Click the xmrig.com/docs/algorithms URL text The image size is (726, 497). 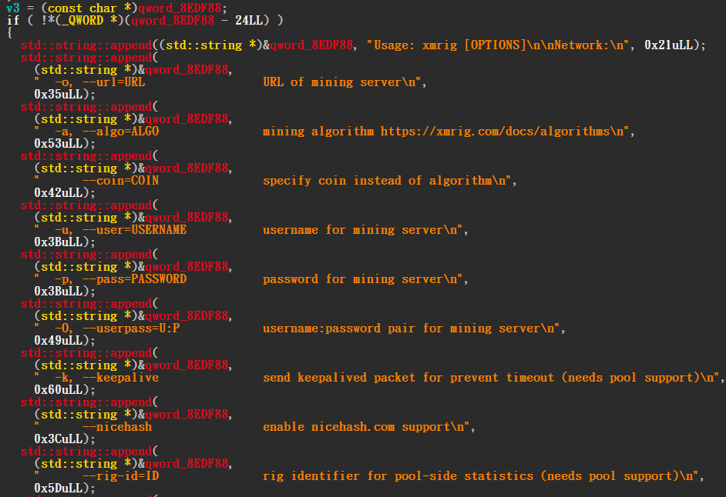[x=495, y=132]
